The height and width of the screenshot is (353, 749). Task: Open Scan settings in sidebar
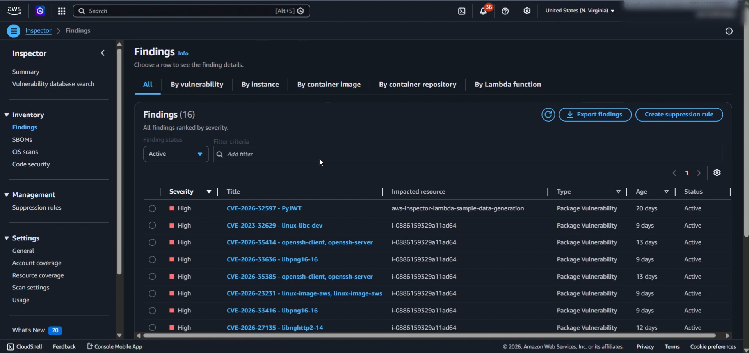coord(31,288)
